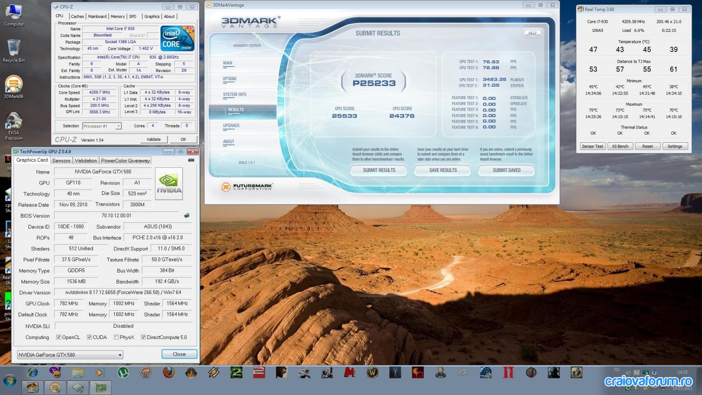The height and width of the screenshot is (395, 702).
Task: Click the XS Bench button in Real Temp
Action: coord(620,147)
